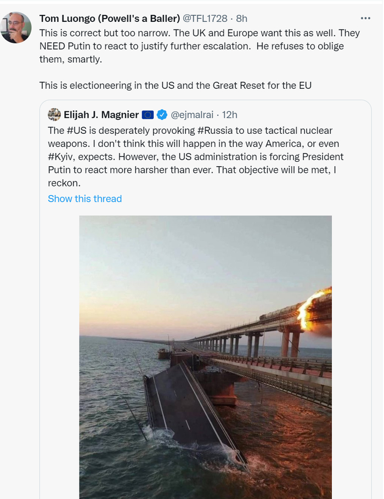Click the Show this thread link
This screenshot has width=384, height=499.
(x=84, y=199)
